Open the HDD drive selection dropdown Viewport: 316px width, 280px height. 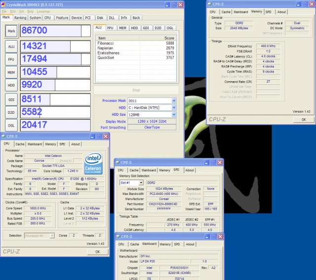click(x=174, y=108)
